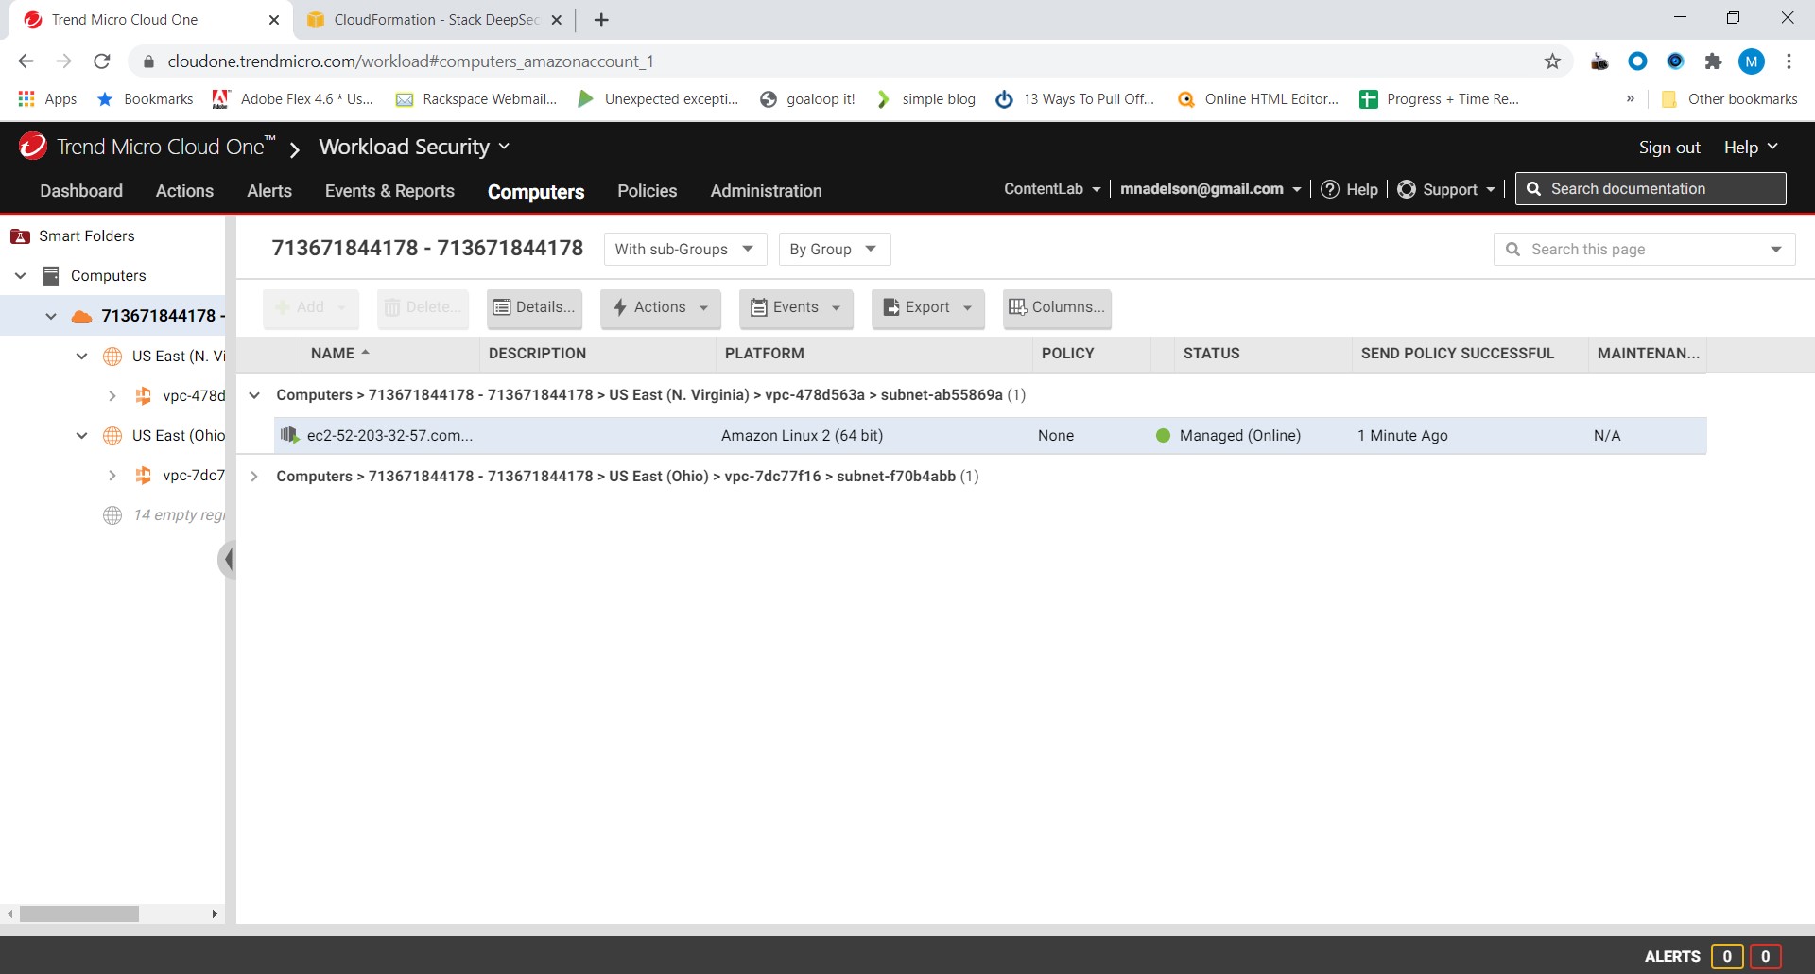This screenshot has height=974, width=1815.
Task: Click the Search documentation field
Action: pyautogui.click(x=1651, y=189)
